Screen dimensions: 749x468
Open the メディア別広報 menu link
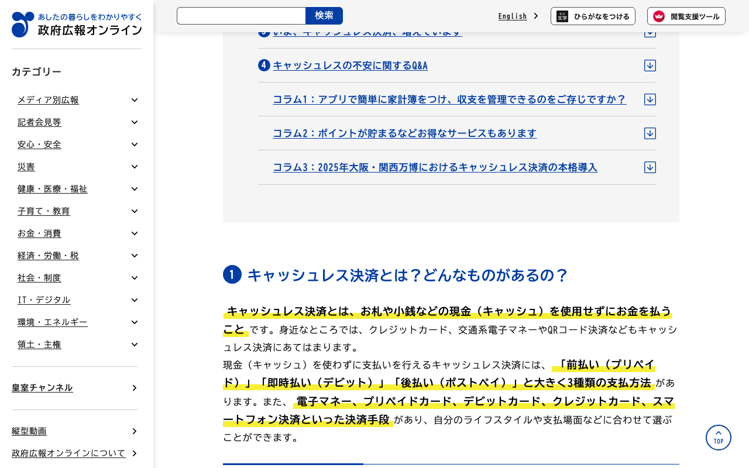pos(48,100)
